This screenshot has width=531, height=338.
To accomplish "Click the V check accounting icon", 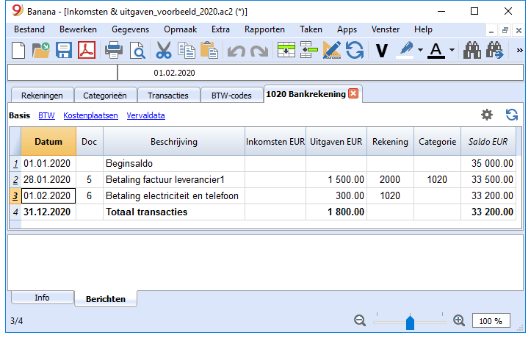I will point(382,51).
